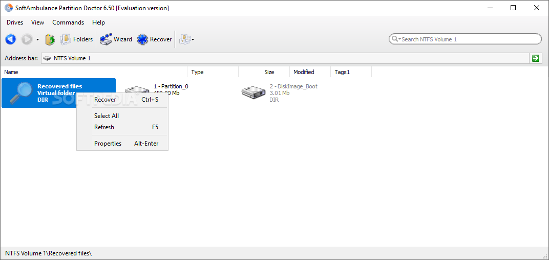The image size is (549, 260).
Task: Click the Up one level folder icon
Action: (50, 39)
